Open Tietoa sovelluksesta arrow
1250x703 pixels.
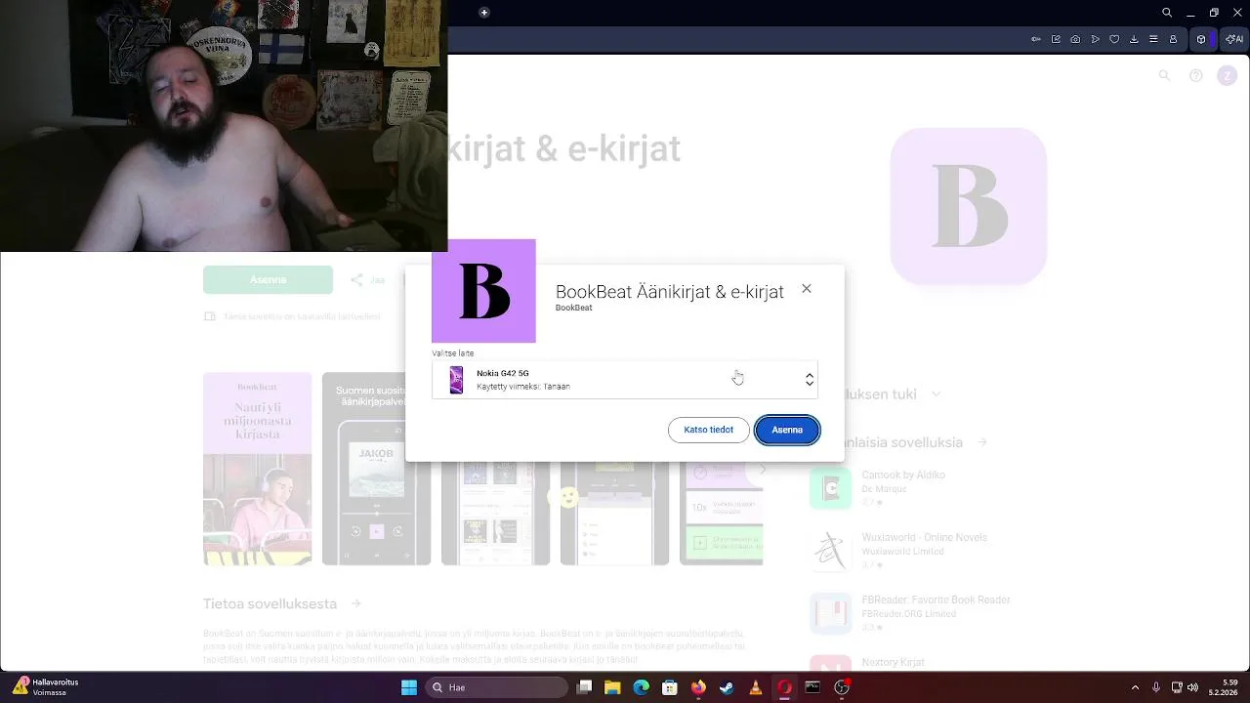pos(356,603)
